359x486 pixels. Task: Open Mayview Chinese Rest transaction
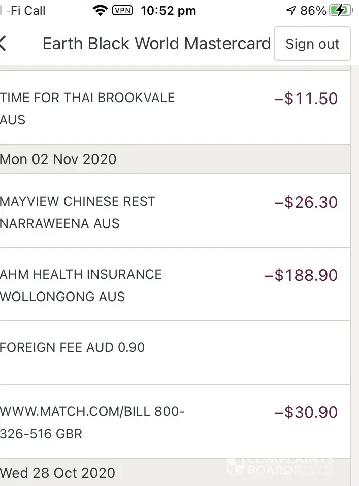tap(78, 212)
